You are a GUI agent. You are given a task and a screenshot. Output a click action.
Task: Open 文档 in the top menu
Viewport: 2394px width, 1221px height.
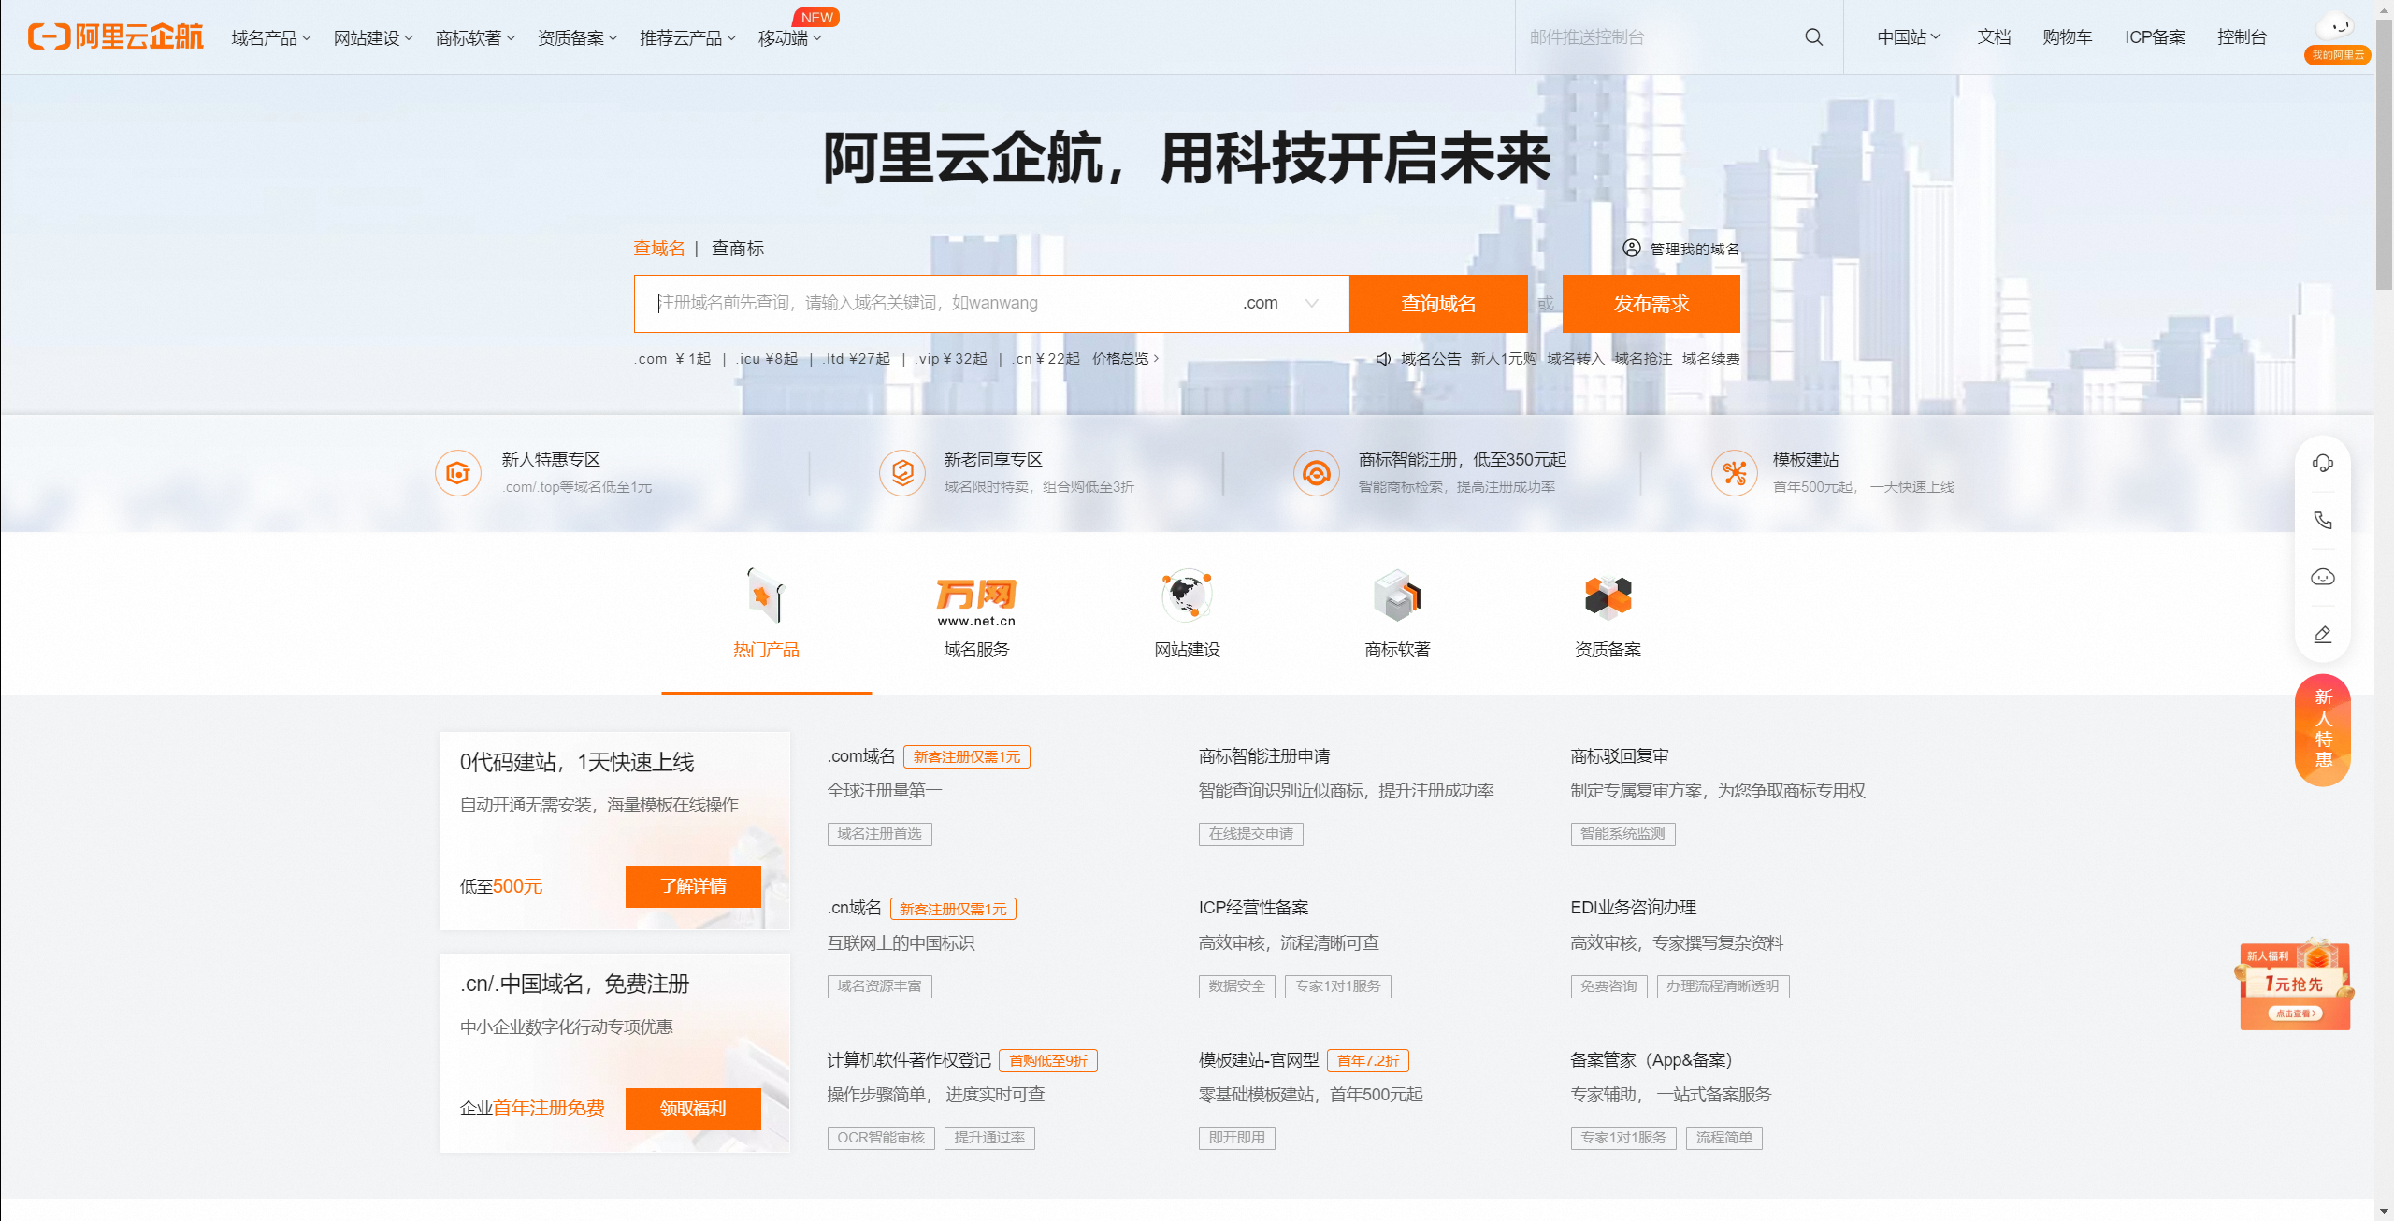click(1994, 37)
